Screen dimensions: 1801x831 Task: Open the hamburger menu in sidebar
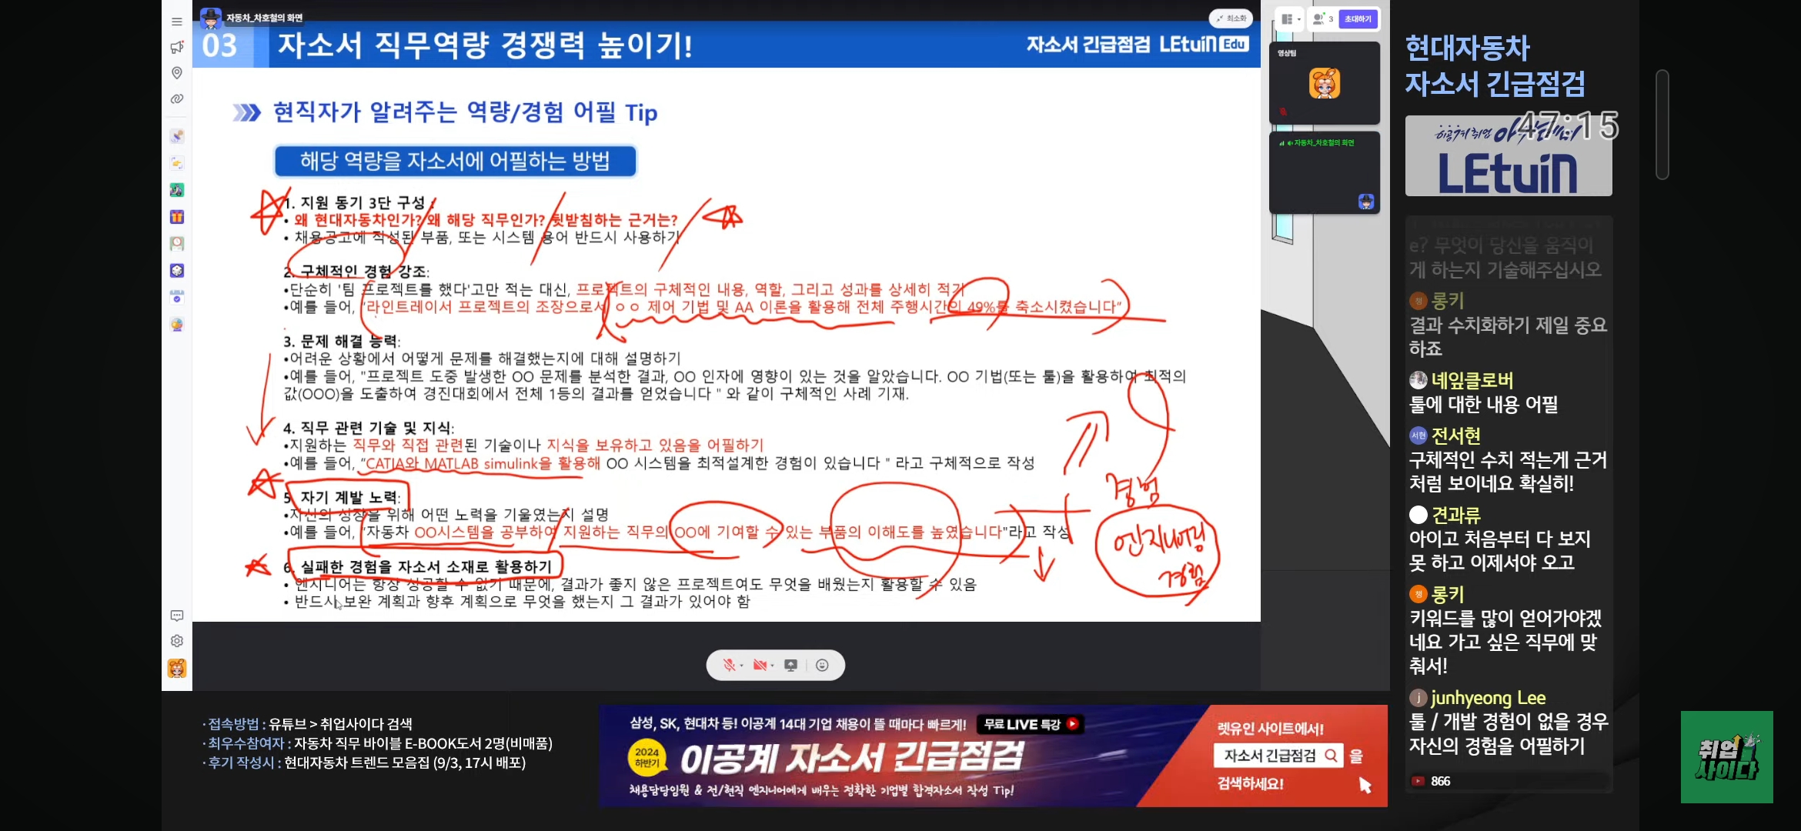(177, 22)
